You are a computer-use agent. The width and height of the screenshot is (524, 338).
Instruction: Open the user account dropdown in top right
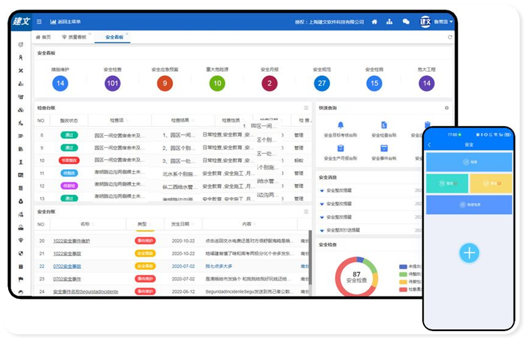444,22
